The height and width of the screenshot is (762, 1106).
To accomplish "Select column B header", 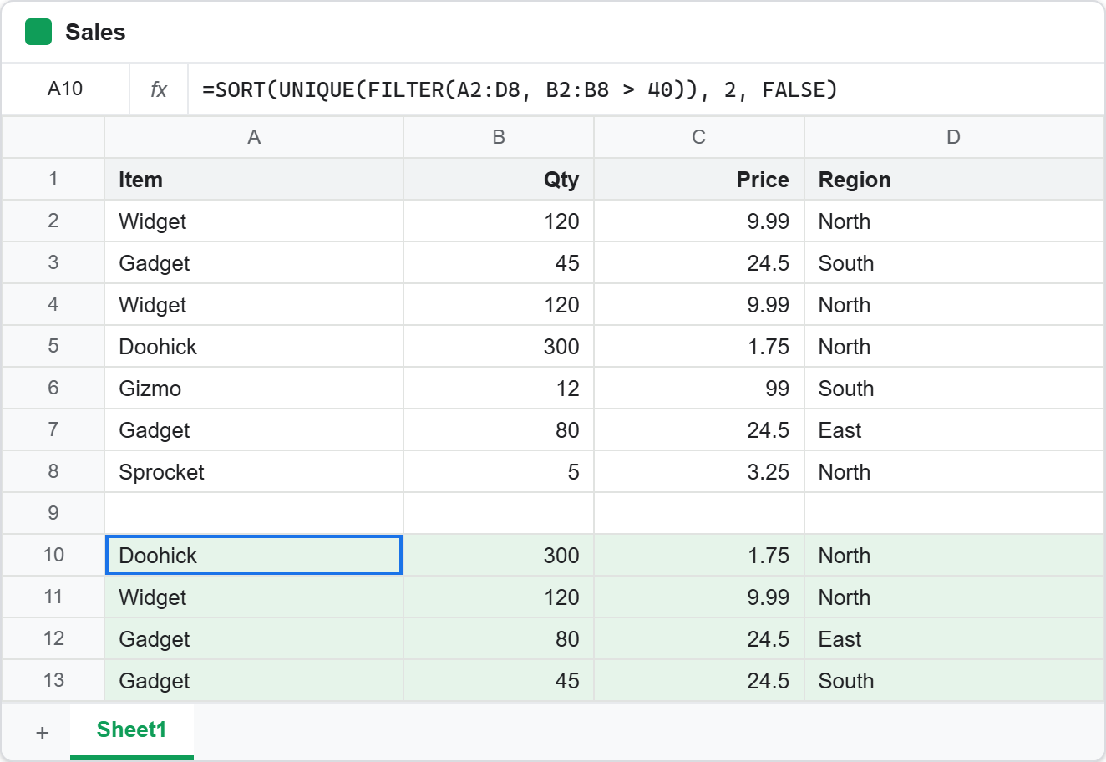I will click(499, 137).
